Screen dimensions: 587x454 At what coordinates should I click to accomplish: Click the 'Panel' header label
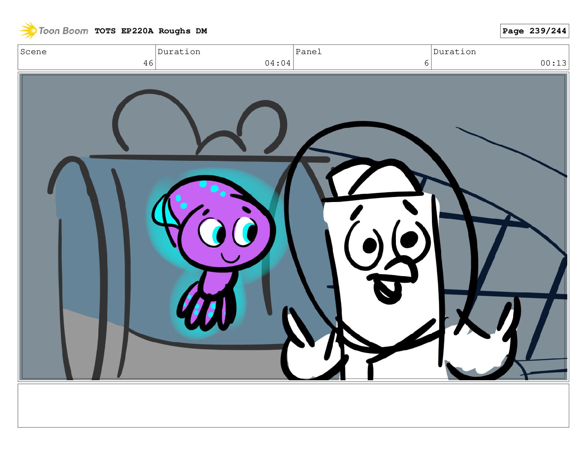click(308, 52)
